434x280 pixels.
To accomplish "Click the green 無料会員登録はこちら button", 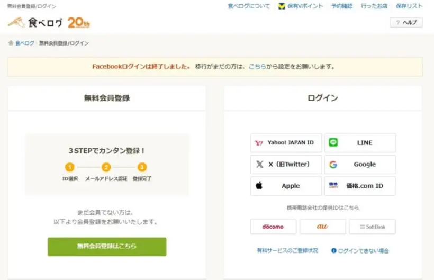I will click(x=107, y=247).
